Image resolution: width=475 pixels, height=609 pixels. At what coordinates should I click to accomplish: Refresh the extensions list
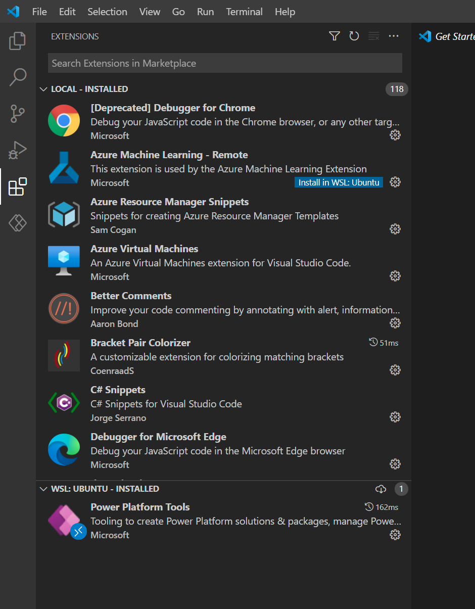click(x=354, y=36)
